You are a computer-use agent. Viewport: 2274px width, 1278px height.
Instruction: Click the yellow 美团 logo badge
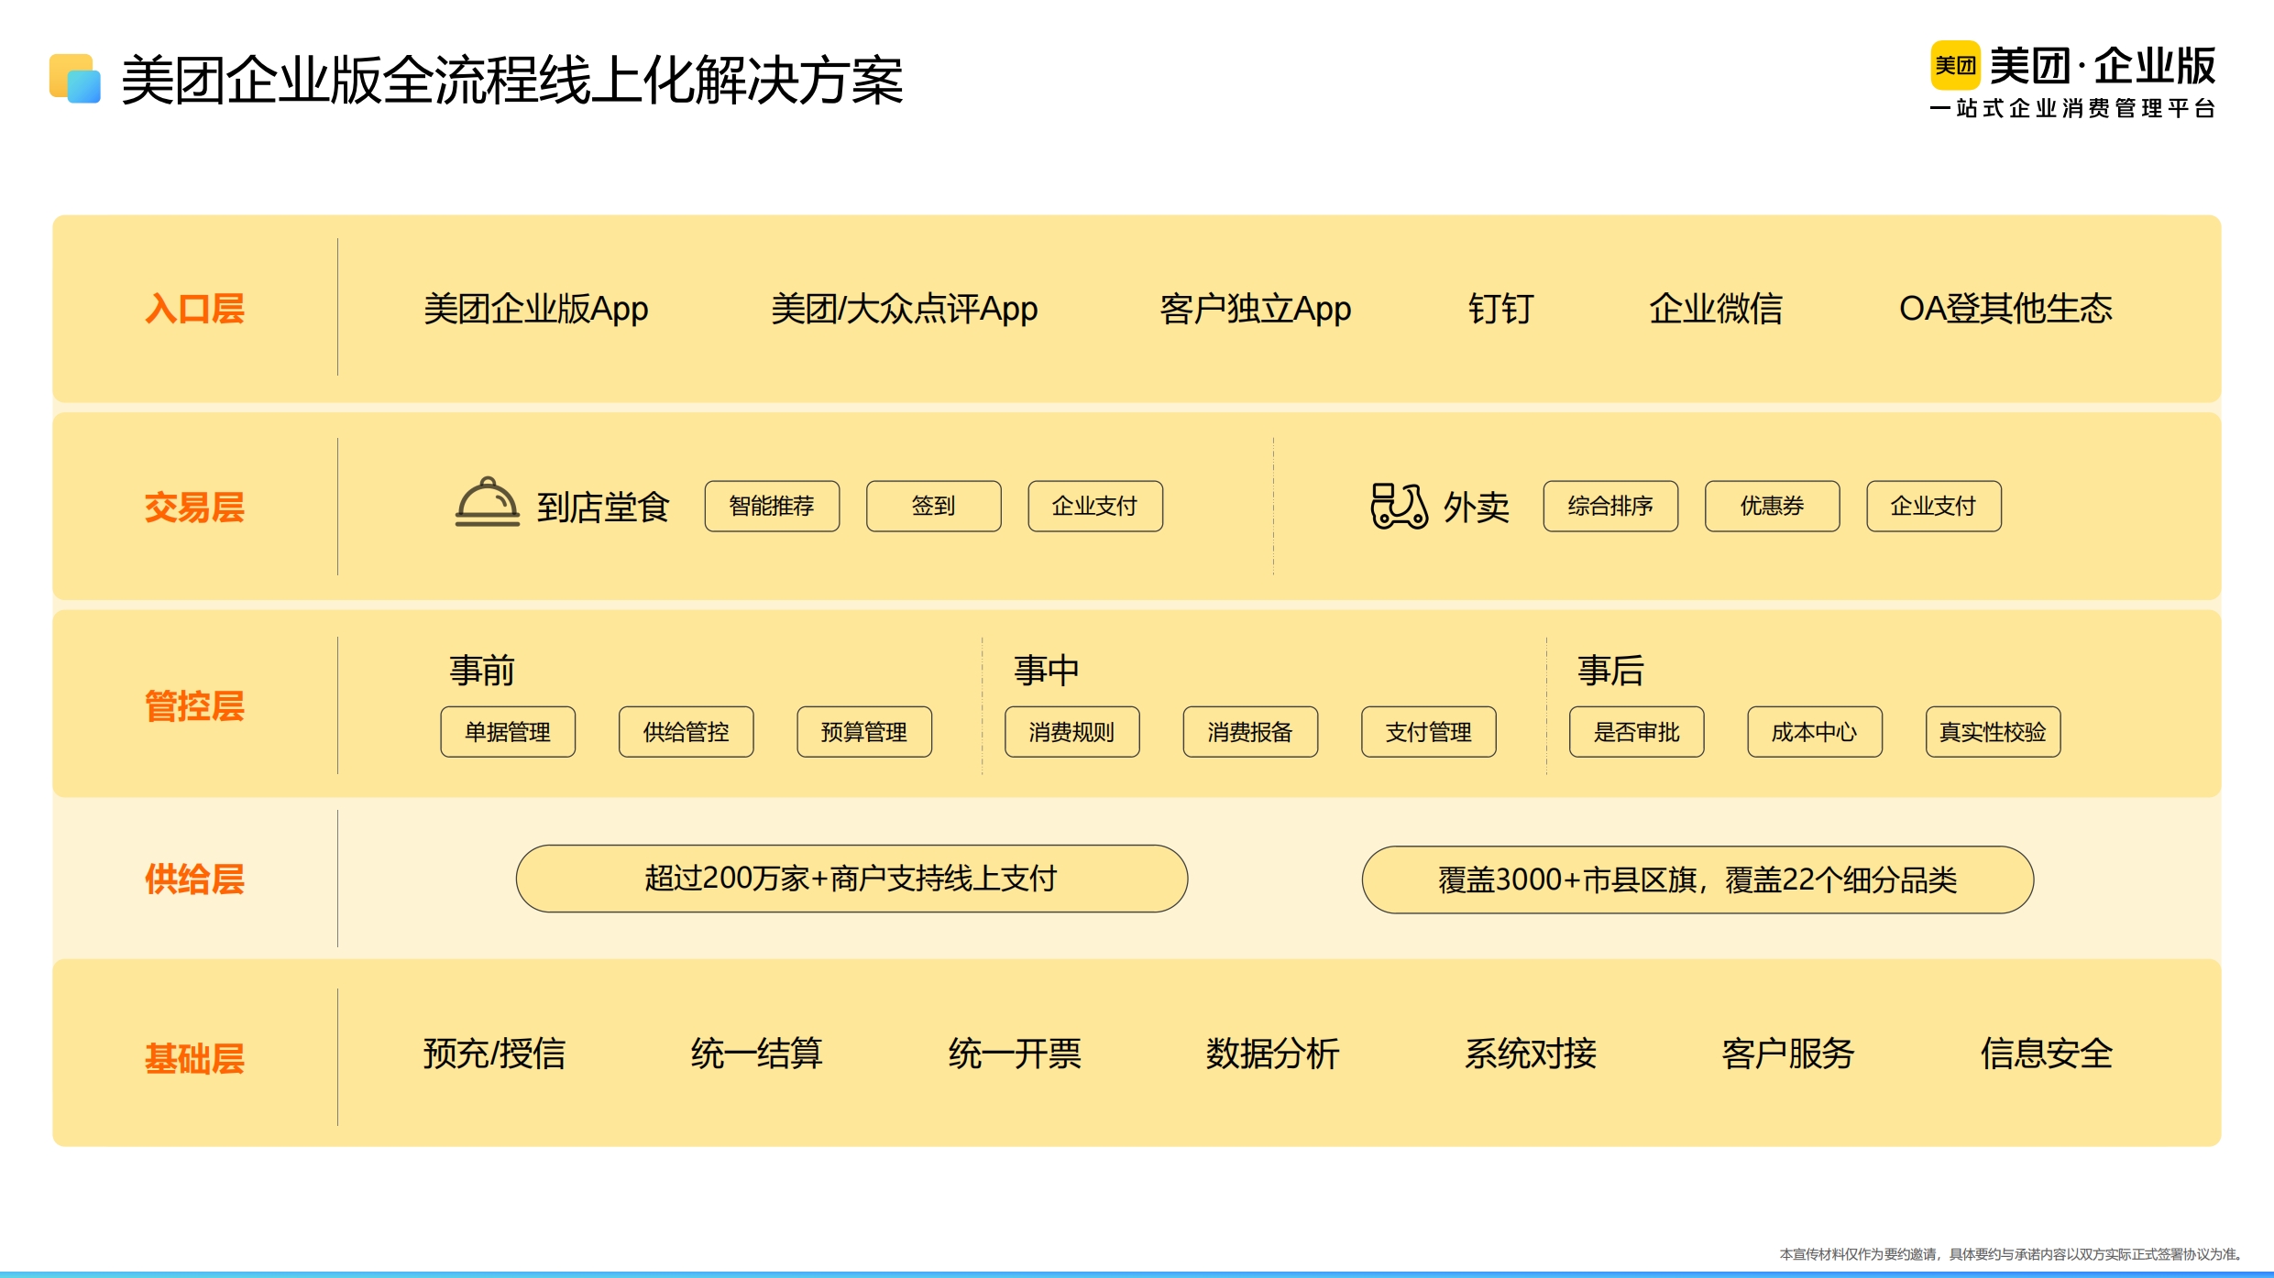[x=1955, y=65]
